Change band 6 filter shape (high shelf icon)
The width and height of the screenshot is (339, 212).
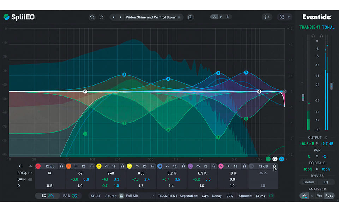(x=228, y=166)
